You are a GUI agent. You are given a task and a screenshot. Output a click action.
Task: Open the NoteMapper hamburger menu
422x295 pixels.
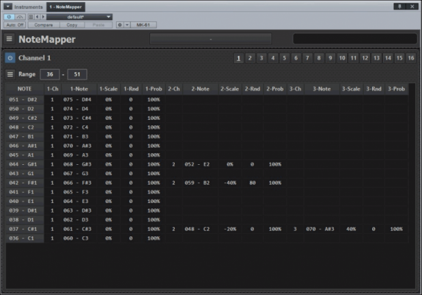tap(10, 39)
